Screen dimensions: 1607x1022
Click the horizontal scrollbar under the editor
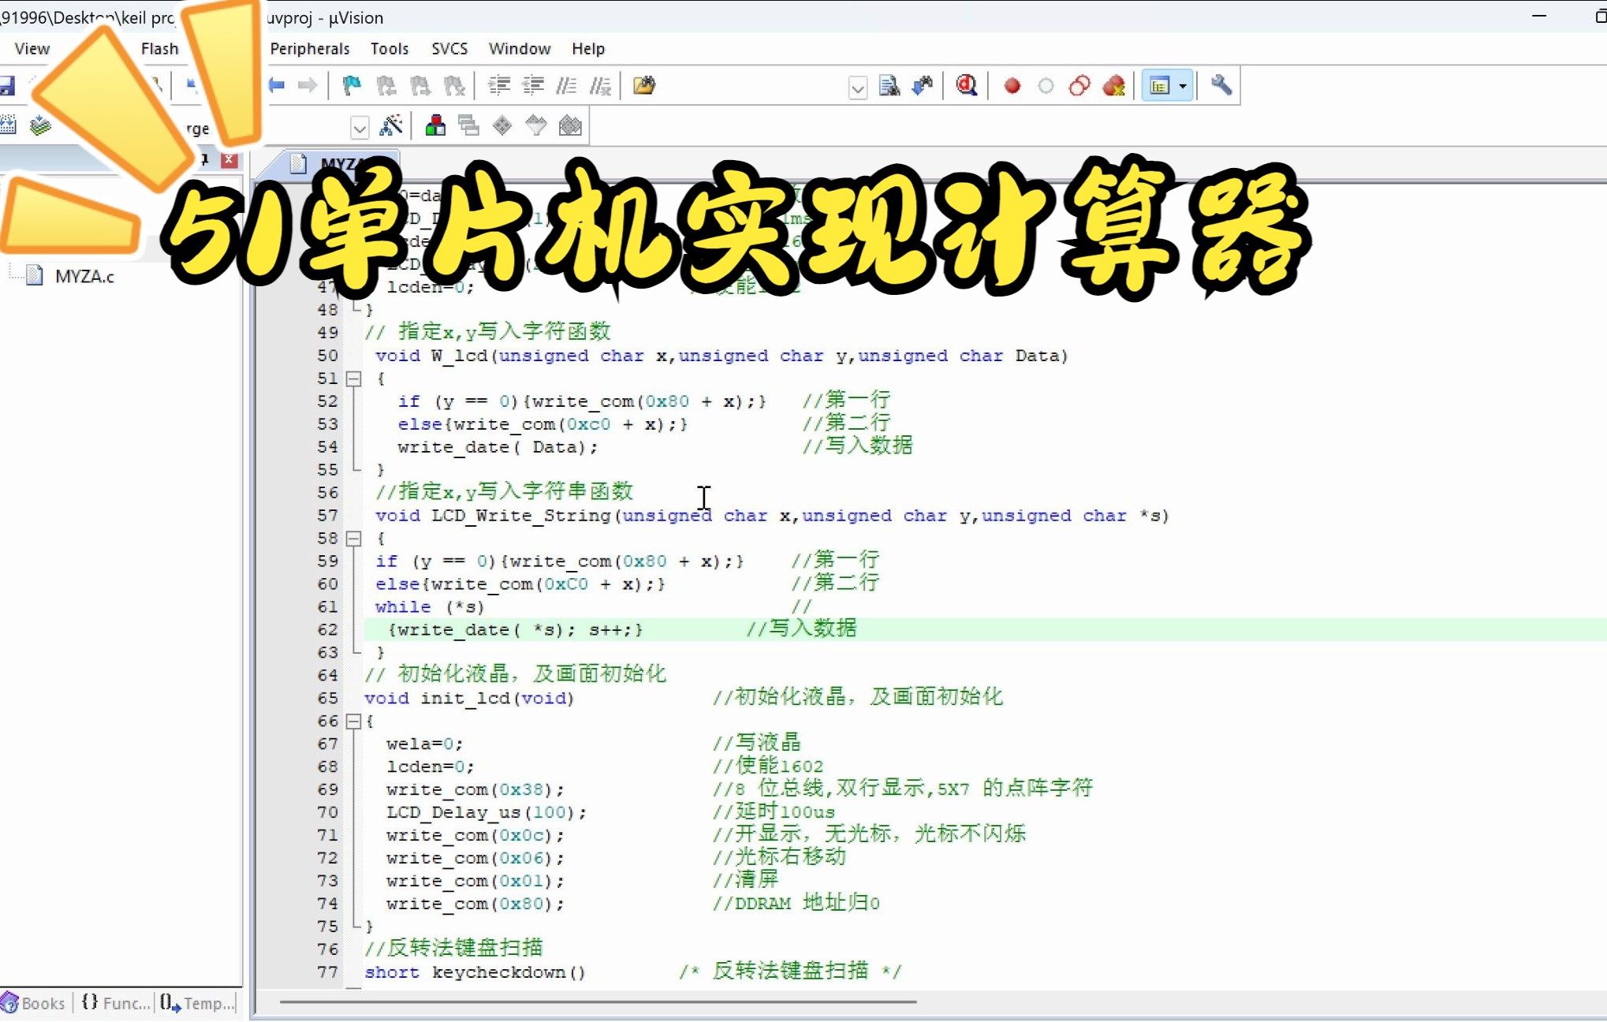point(598,1001)
